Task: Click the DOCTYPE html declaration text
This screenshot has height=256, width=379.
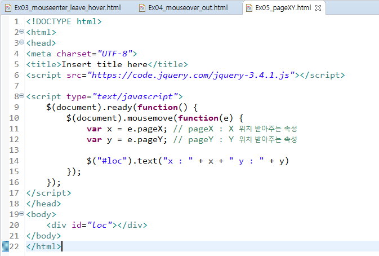Action: [x=64, y=21]
